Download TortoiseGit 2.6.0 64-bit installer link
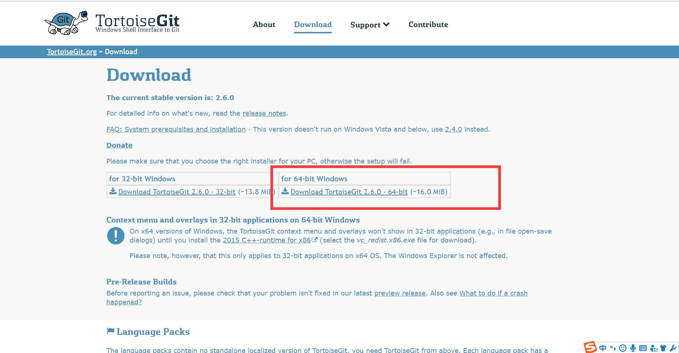Viewport: 679px width, 353px height. tap(349, 192)
